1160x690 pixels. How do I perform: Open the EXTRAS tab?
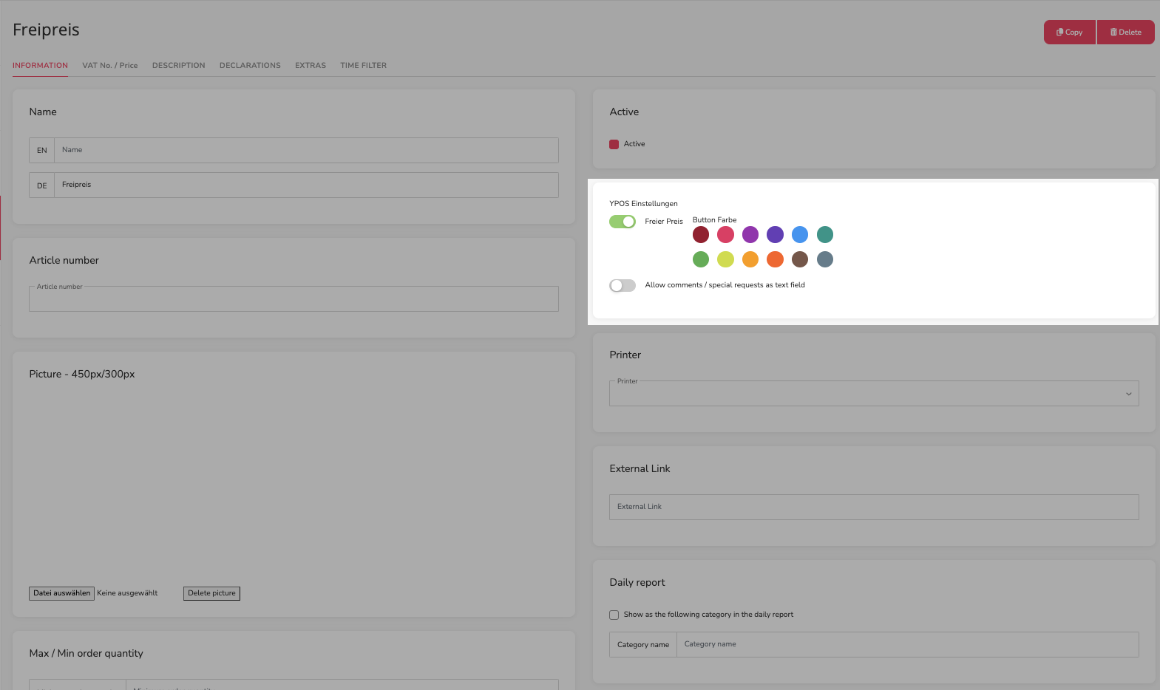pos(311,66)
